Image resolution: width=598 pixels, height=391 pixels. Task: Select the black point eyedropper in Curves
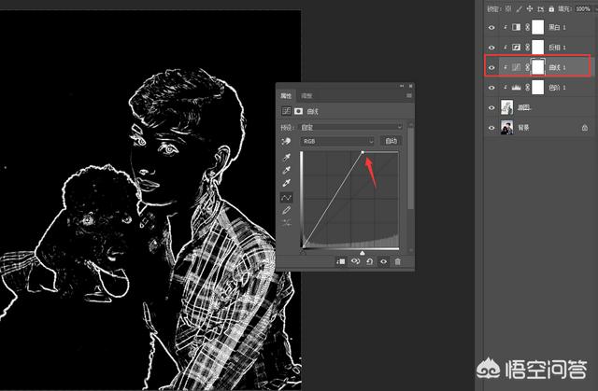coord(287,158)
